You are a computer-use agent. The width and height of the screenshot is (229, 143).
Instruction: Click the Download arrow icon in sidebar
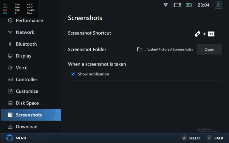tap(10, 127)
